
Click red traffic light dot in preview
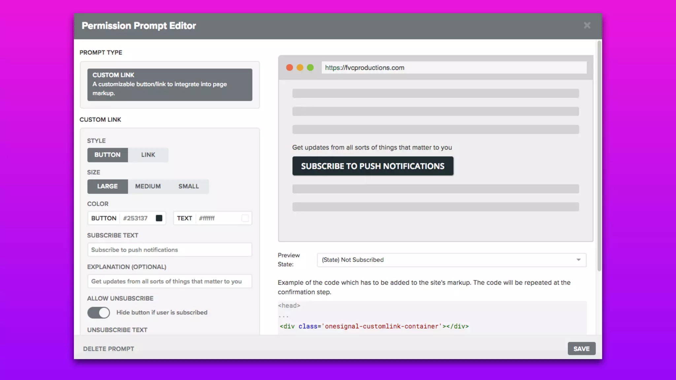(289, 68)
